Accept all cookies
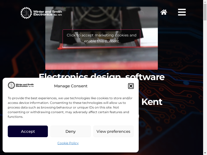The width and height of the screenshot is (207, 155). click(x=28, y=131)
